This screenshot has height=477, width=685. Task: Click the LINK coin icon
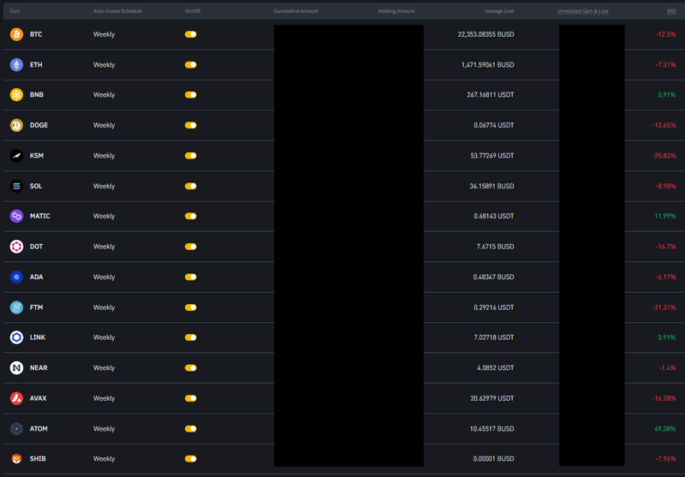[x=16, y=337]
